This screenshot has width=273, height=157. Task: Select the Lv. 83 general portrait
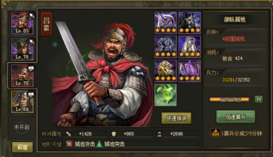tap(22, 23)
